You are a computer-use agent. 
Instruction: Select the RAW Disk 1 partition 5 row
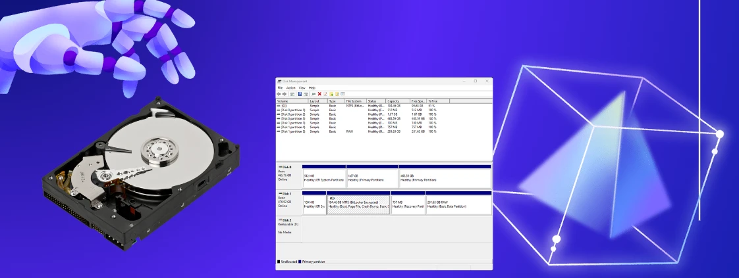point(292,131)
